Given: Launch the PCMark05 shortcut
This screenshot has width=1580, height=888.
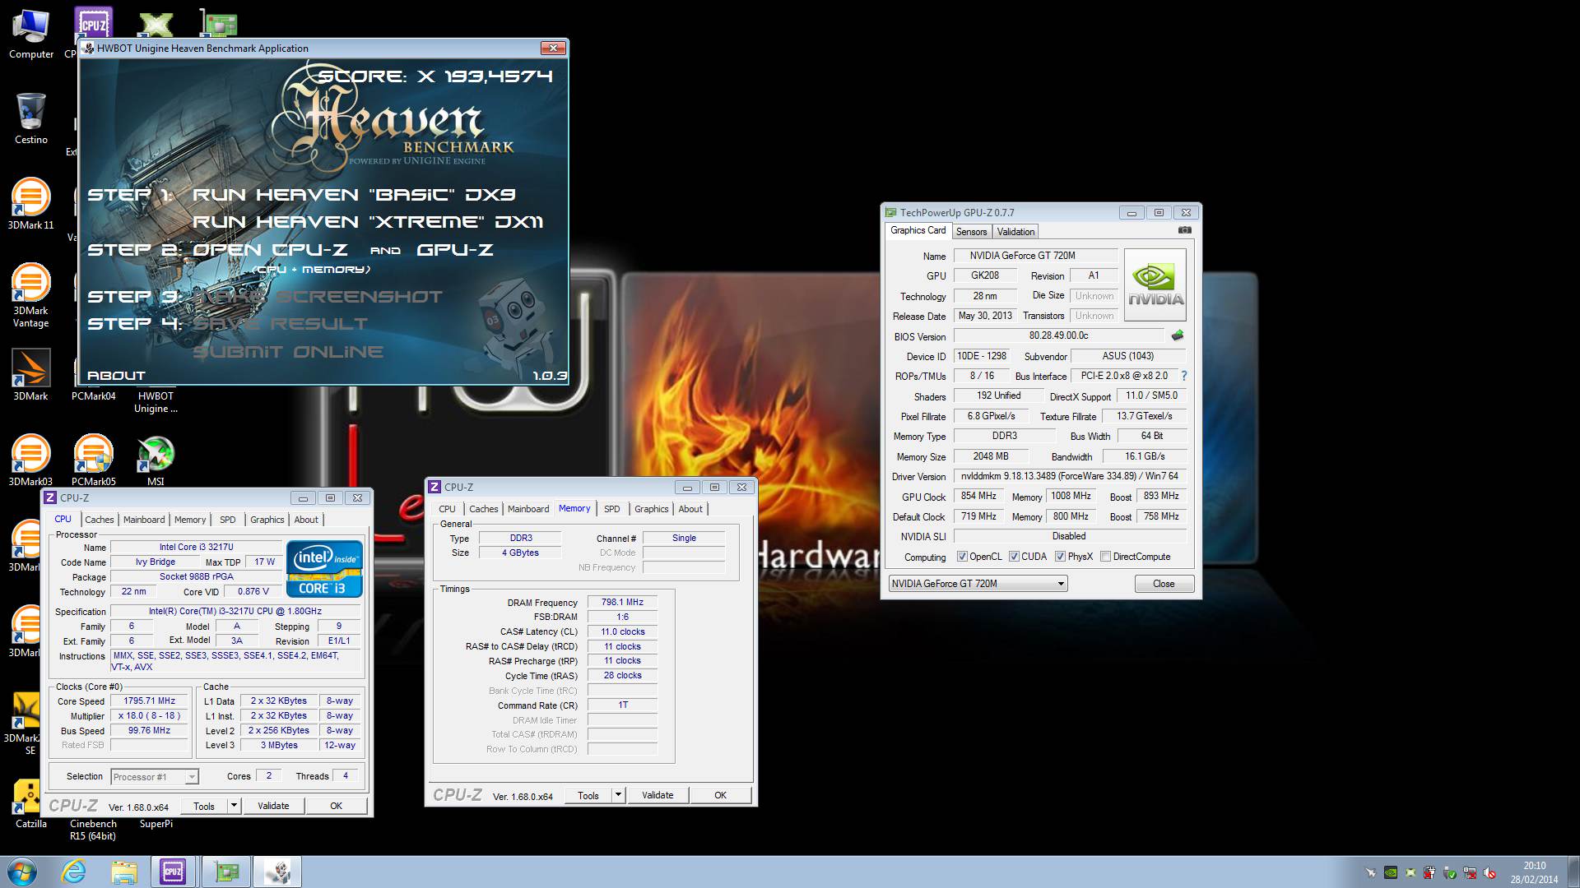Looking at the screenshot, I should pos(93,460).
